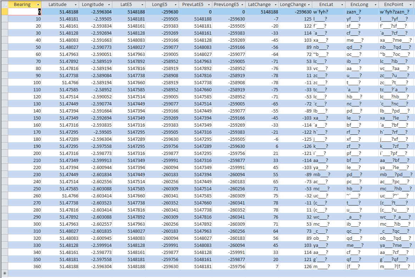Click LongChange cell 126 in Bearing 360 row
415x278 pixels.
click(x=296, y=266)
